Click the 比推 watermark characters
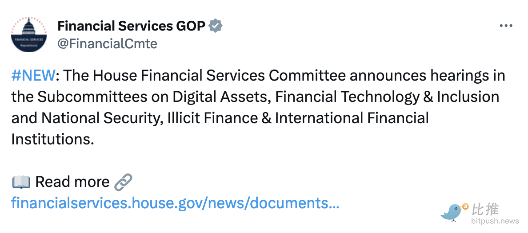This screenshot has width=528, height=233. coord(485,210)
